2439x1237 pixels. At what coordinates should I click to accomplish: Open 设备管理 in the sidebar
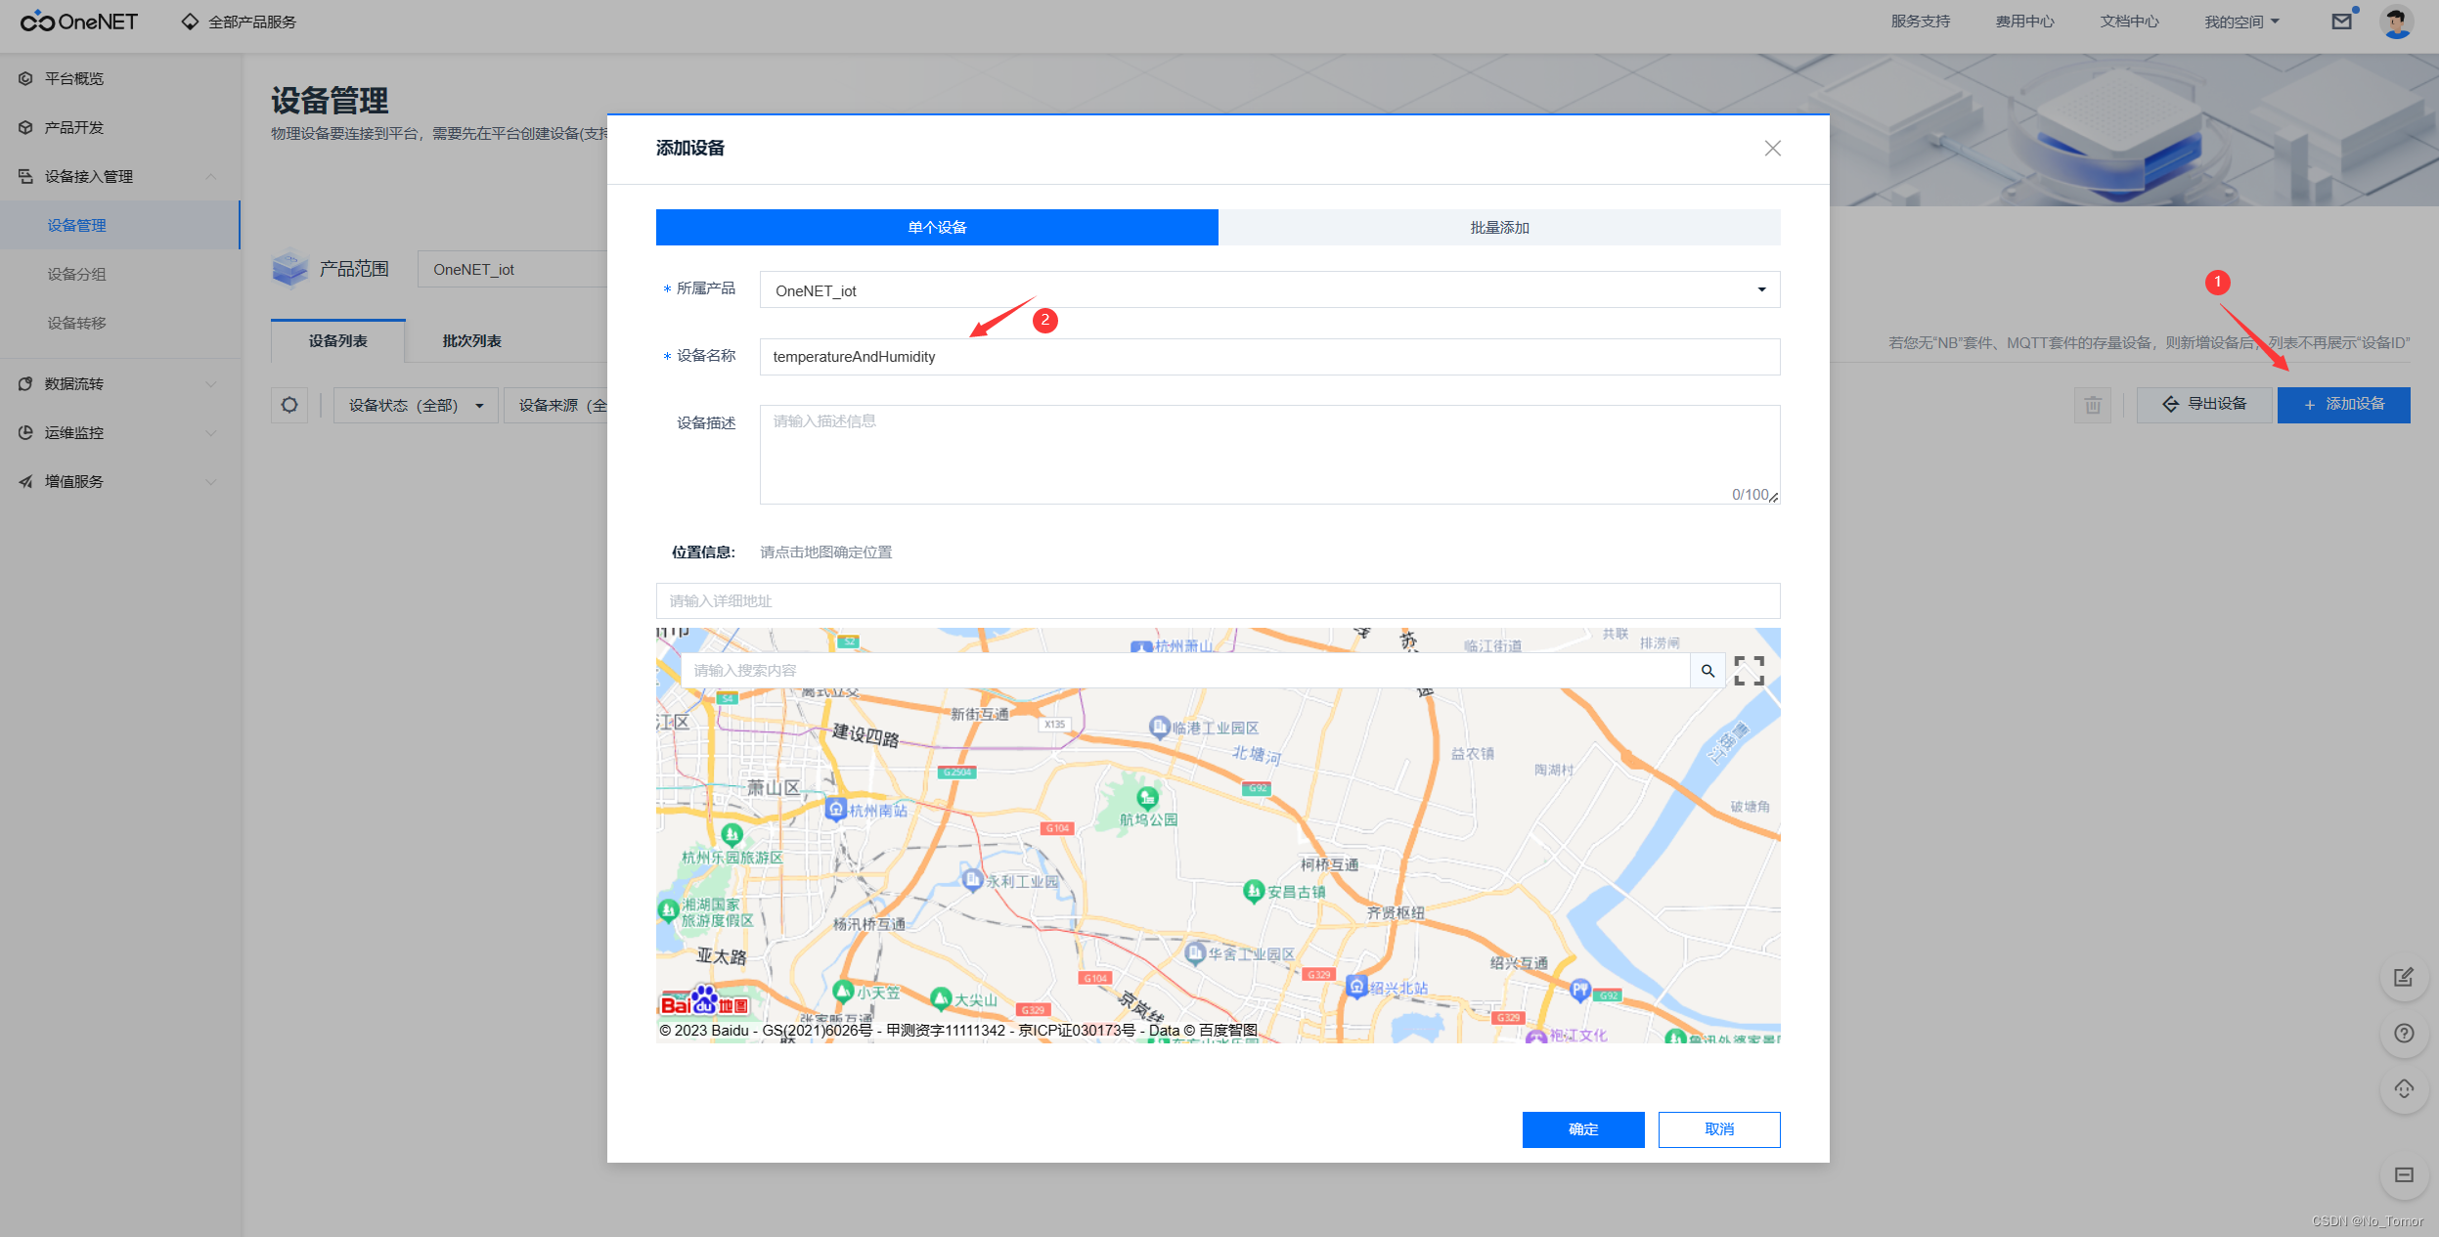(118, 225)
